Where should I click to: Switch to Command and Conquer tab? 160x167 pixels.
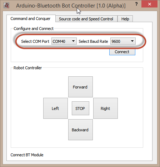click(x=31, y=19)
